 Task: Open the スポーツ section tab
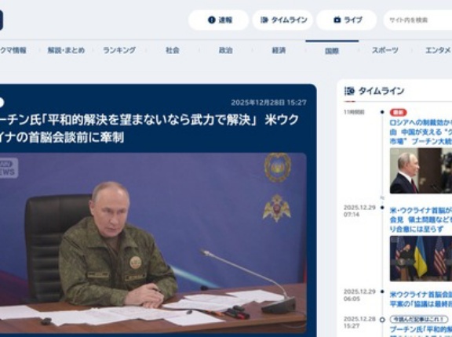(x=385, y=50)
